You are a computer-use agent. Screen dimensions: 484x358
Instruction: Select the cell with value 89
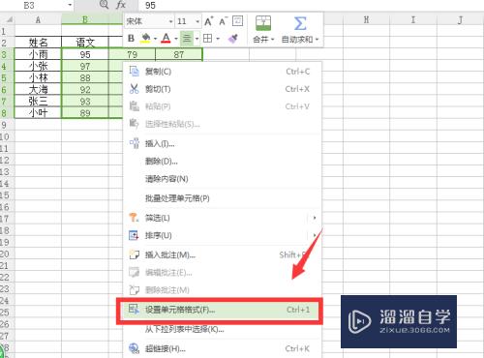(x=85, y=113)
